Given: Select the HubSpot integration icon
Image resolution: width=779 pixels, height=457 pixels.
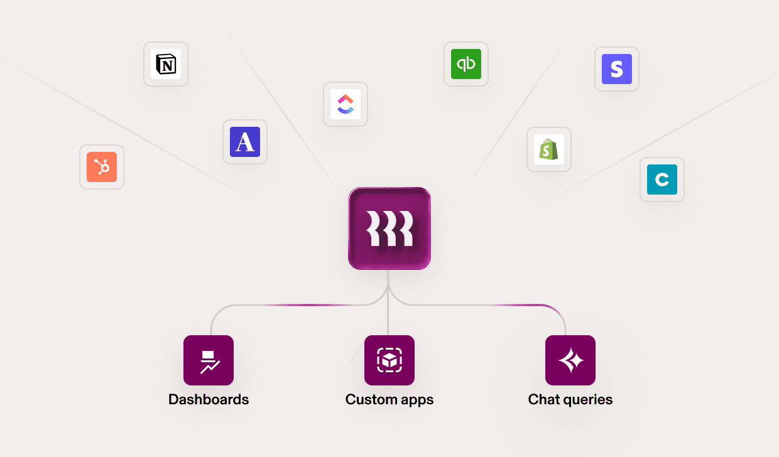Looking at the screenshot, I should coord(102,167).
